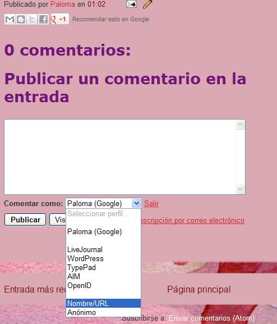Choose TypePad from profile list
Screen dimensions: 277x324
103,267
